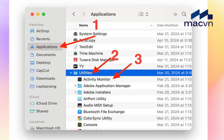Click the Mar 30, 2024 date of Utilities

coord(174,73)
